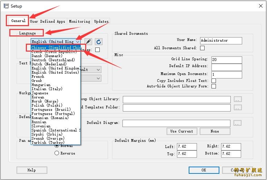
Task: Choose English (United Kingdom) list entry
Action: (56, 68)
